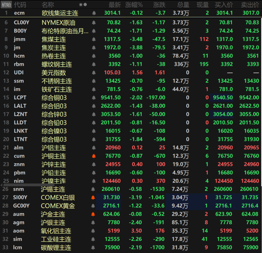
Task: Select the 欧线集运主连 contract name
Action: tap(60, 13)
